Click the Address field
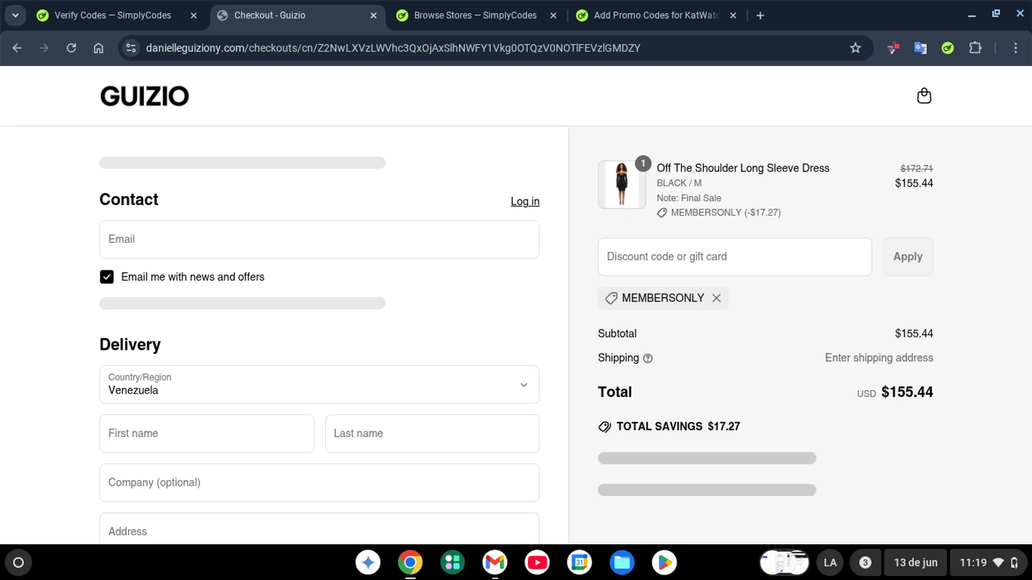Viewport: 1032px width, 580px height. coord(319,529)
